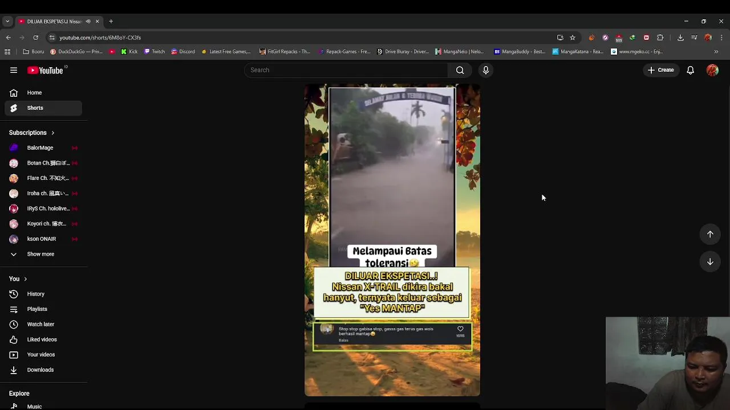Screen dimensions: 730x410
Task: Open the DuckDuckGo bookmark
Action: 76,51
